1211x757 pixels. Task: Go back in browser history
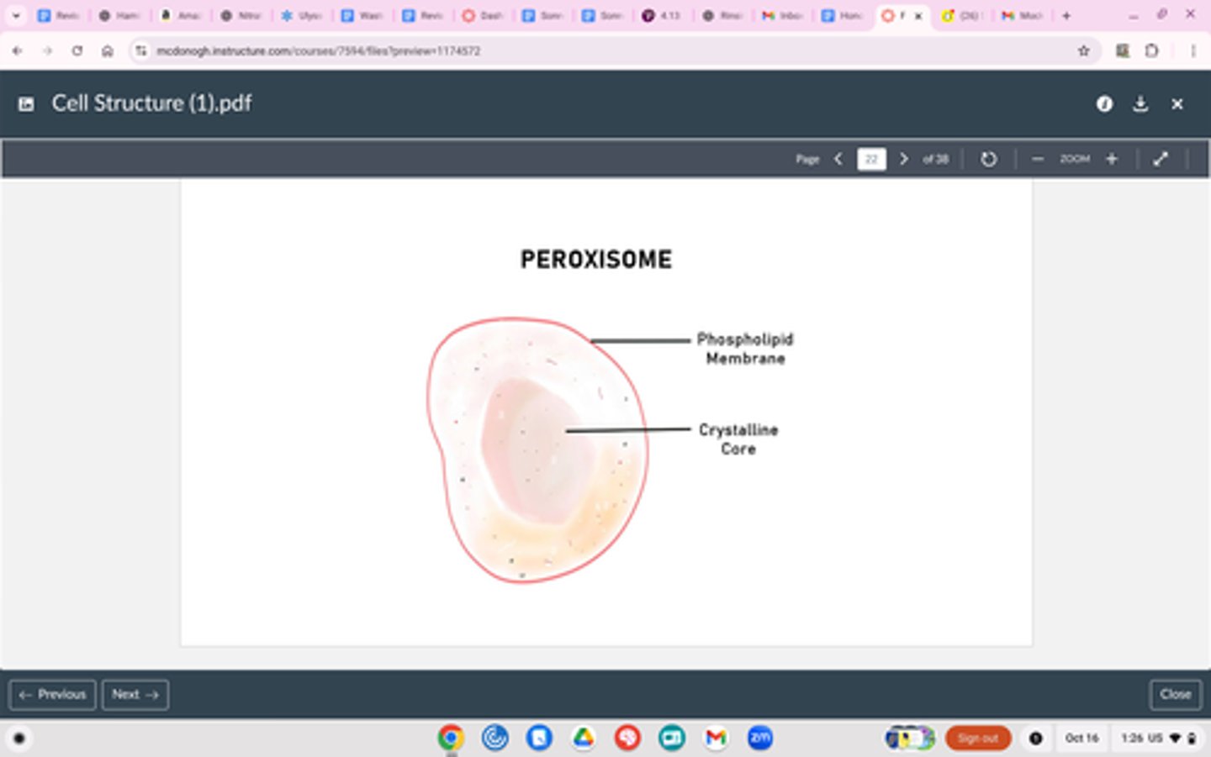(17, 51)
